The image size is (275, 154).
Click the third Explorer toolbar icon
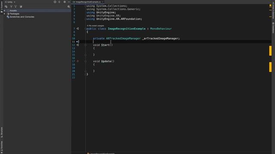click(x=15, y=7)
